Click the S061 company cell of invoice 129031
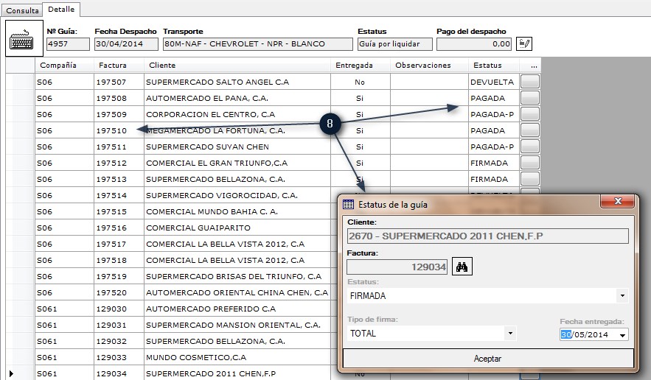 pos(64,325)
